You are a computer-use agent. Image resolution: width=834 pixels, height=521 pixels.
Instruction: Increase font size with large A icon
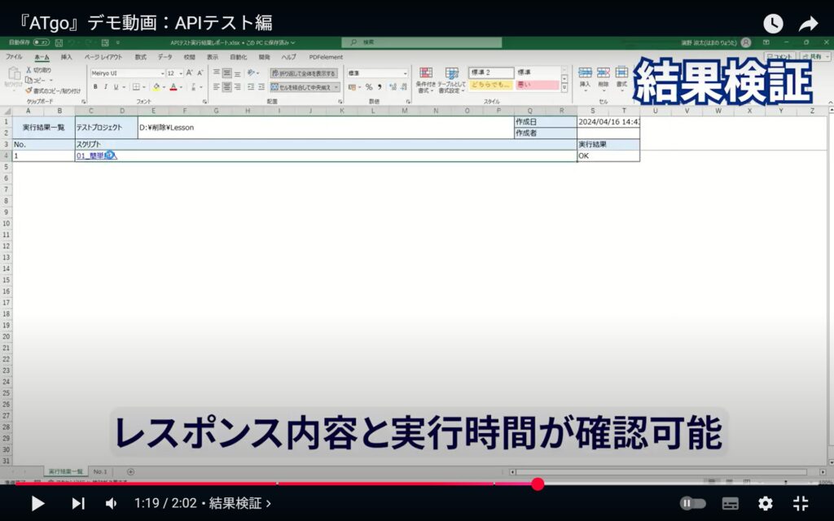point(189,72)
